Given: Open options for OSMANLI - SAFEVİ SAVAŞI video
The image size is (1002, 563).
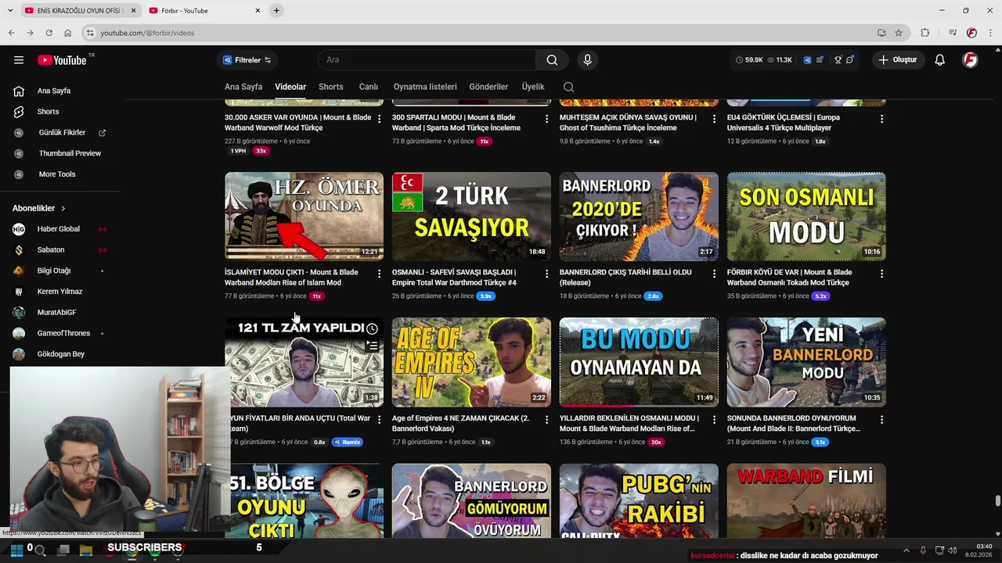Looking at the screenshot, I should tap(546, 274).
